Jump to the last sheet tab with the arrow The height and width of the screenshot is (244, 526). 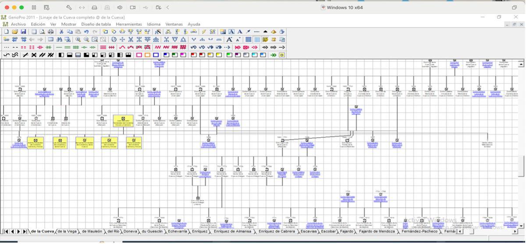click(x=25, y=231)
